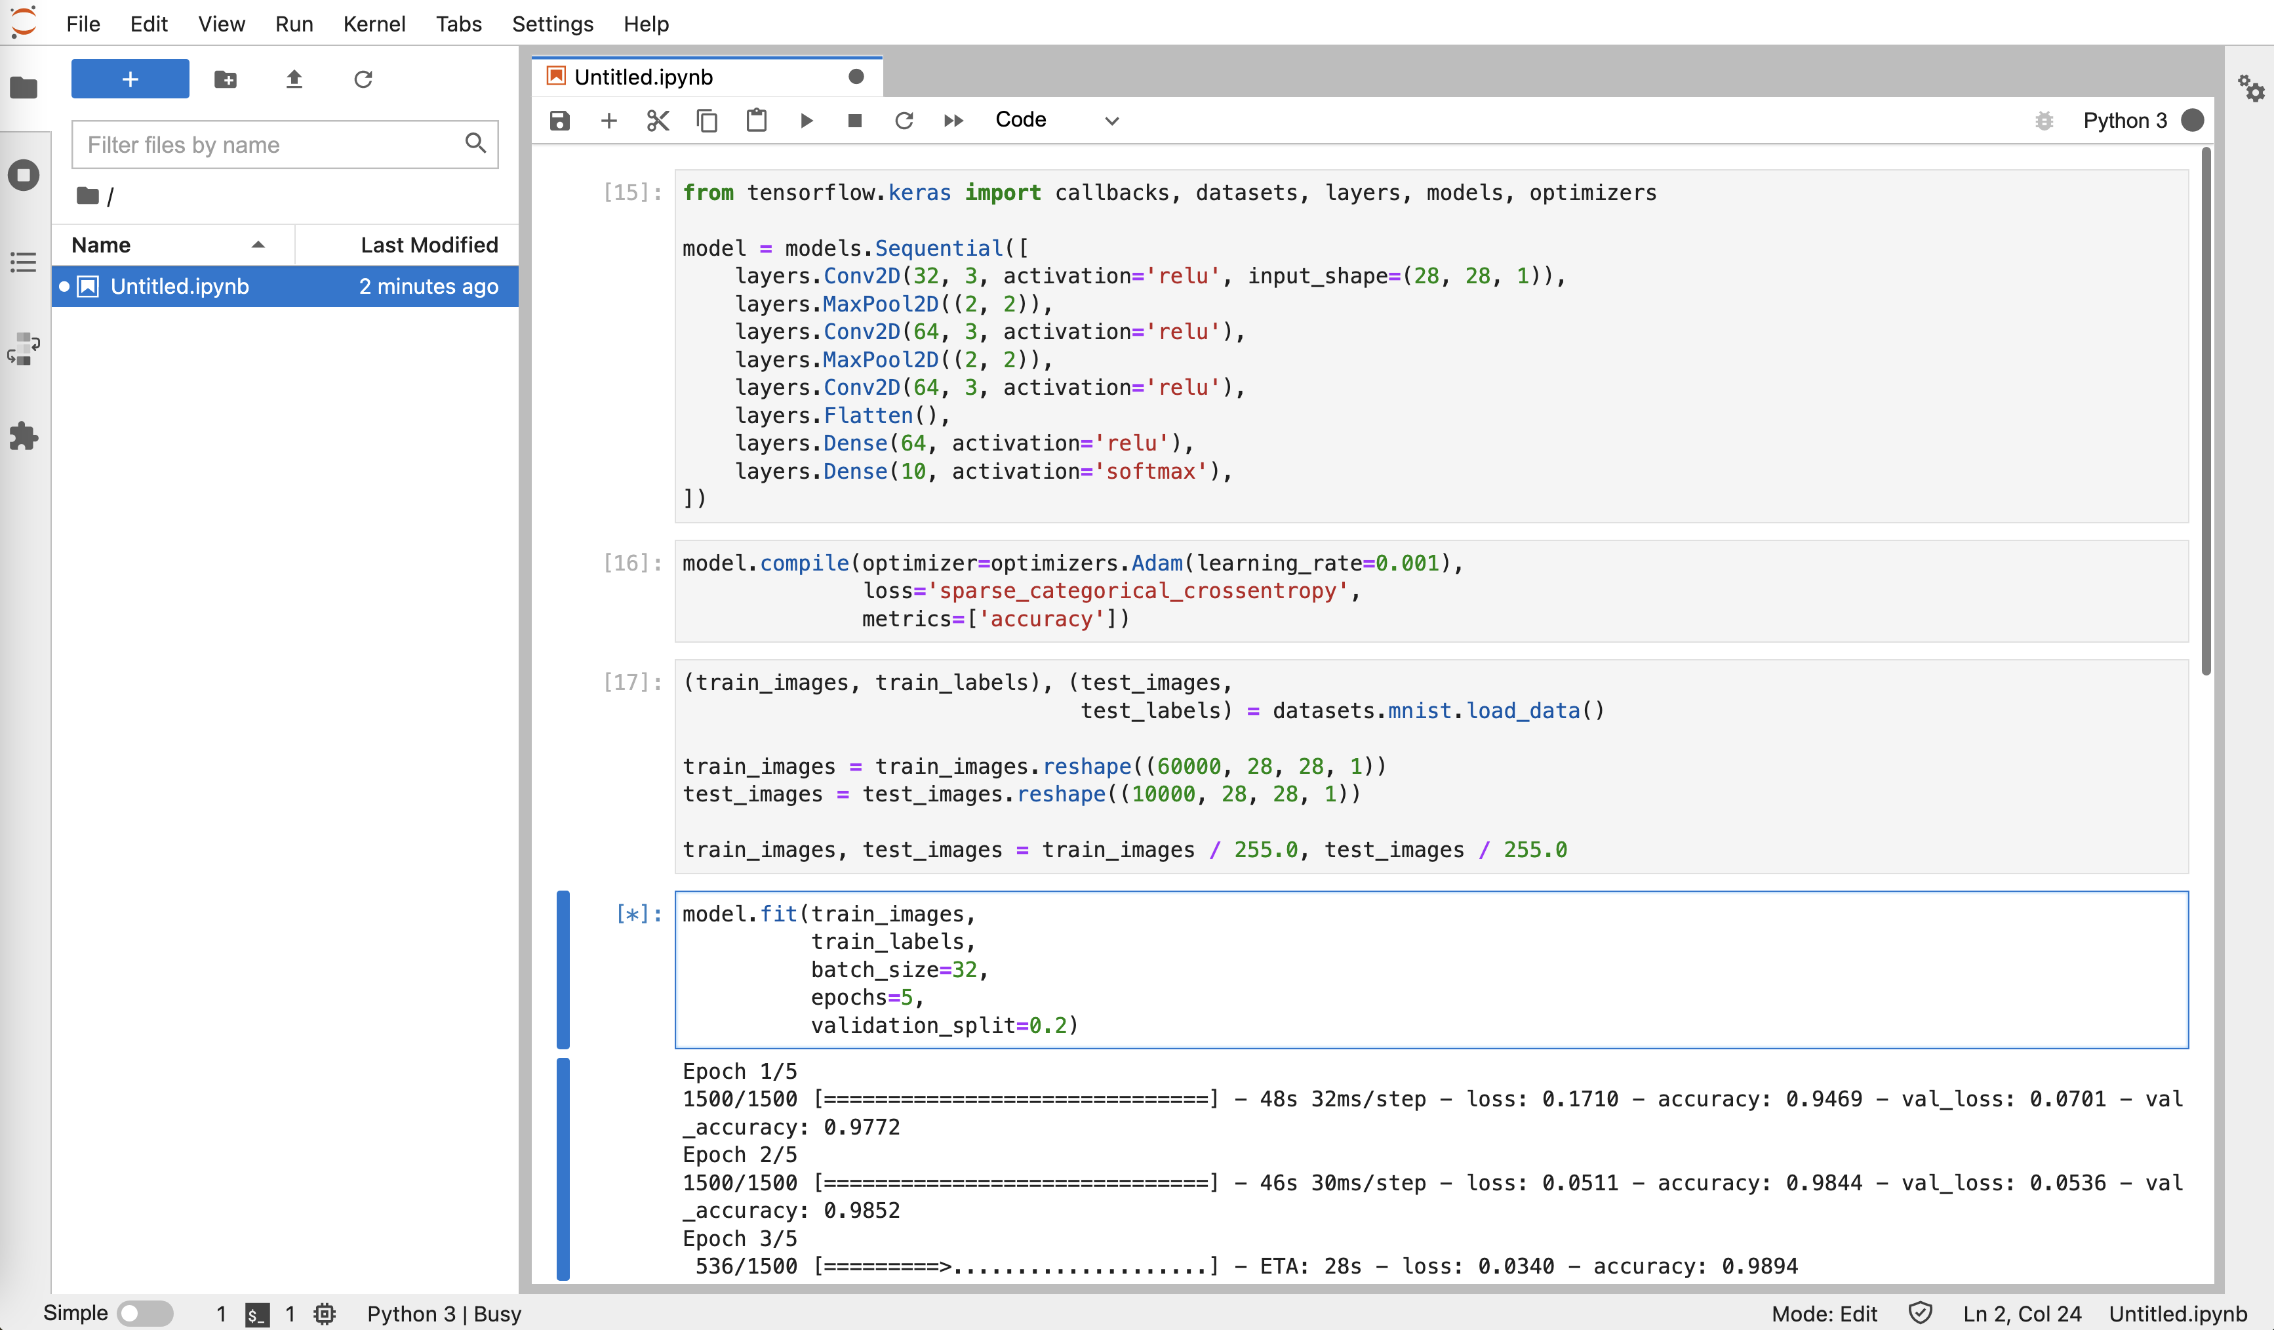Select the Tabs menu item

coord(456,22)
